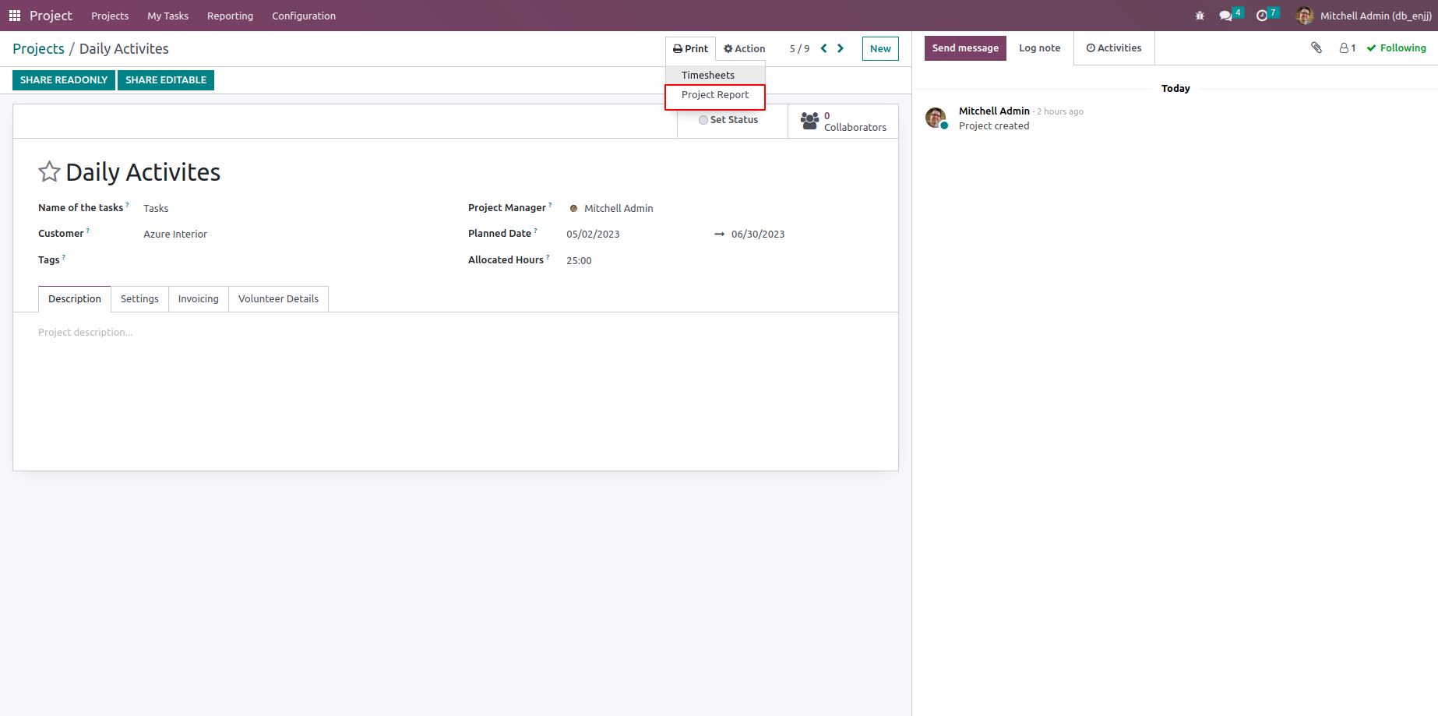Click Log note button

(x=1040, y=48)
